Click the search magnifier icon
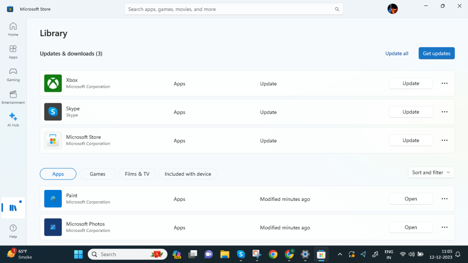The image size is (468, 263). [337, 9]
